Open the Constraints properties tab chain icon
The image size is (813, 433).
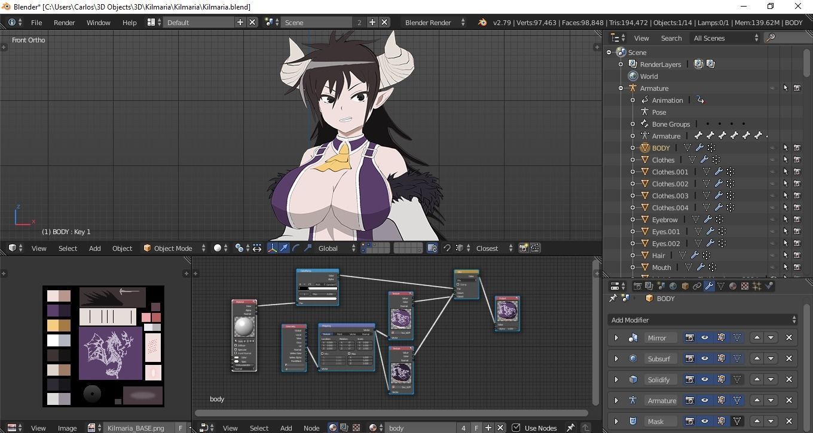point(697,286)
